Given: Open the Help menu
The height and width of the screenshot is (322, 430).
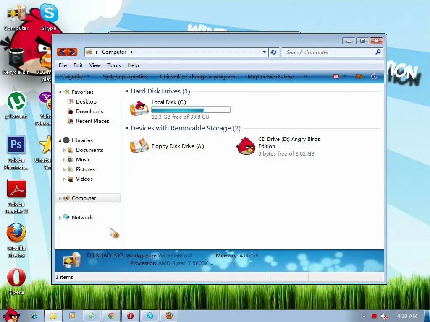Looking at the screenshot, I should (133, 65).
